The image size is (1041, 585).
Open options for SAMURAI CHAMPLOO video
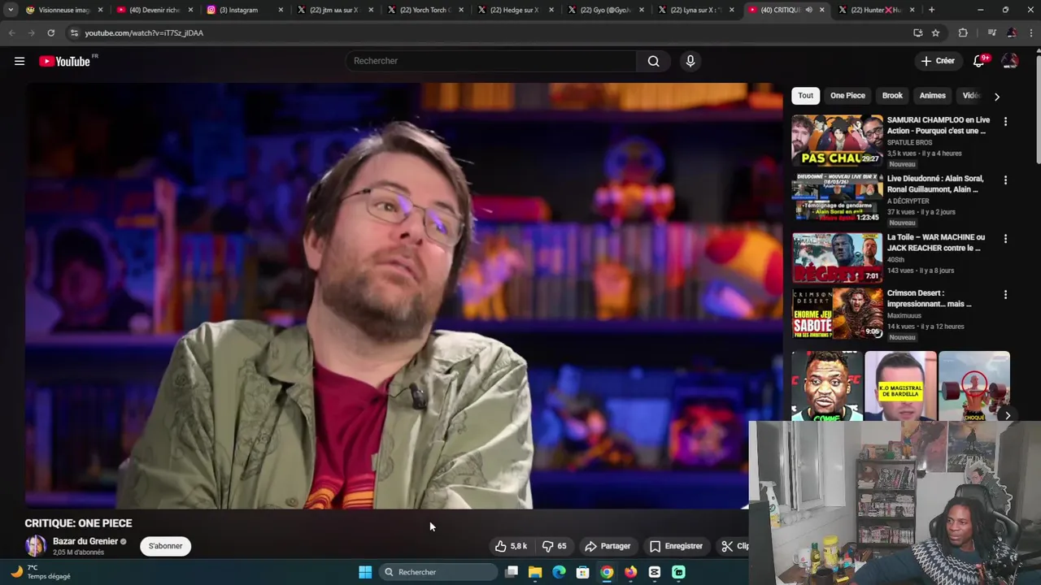pos(1005,122)
